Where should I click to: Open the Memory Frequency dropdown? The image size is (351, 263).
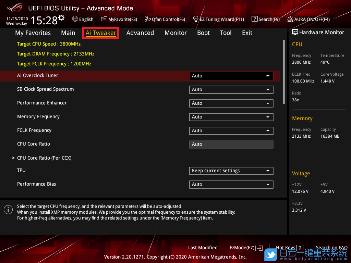click(231, 117)
